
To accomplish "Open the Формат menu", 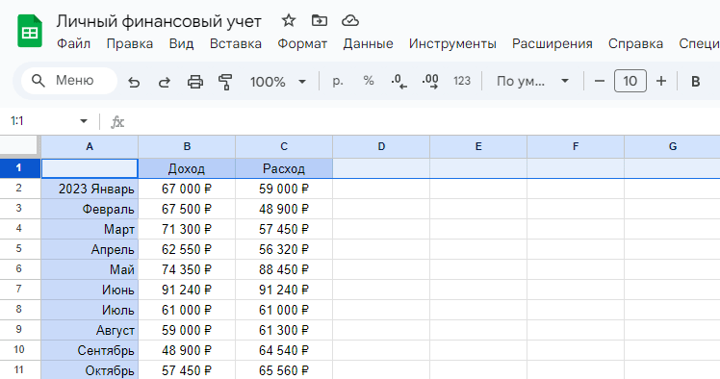I will click(x=302, y=43).
